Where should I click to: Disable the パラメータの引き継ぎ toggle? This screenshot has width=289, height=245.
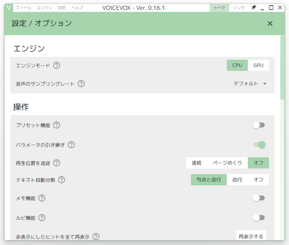259,145
